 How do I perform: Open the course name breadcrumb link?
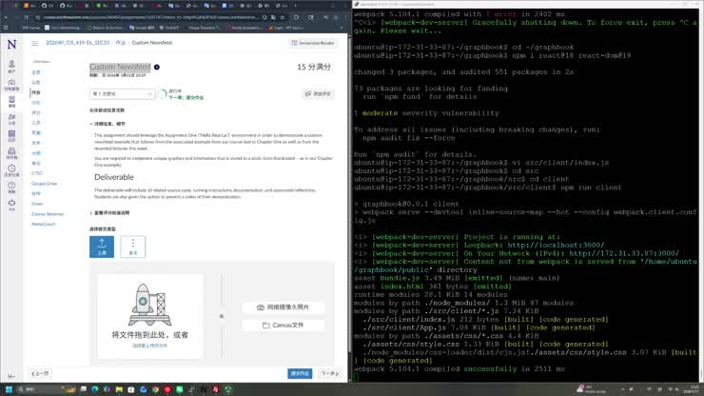(x=77, y=43)
